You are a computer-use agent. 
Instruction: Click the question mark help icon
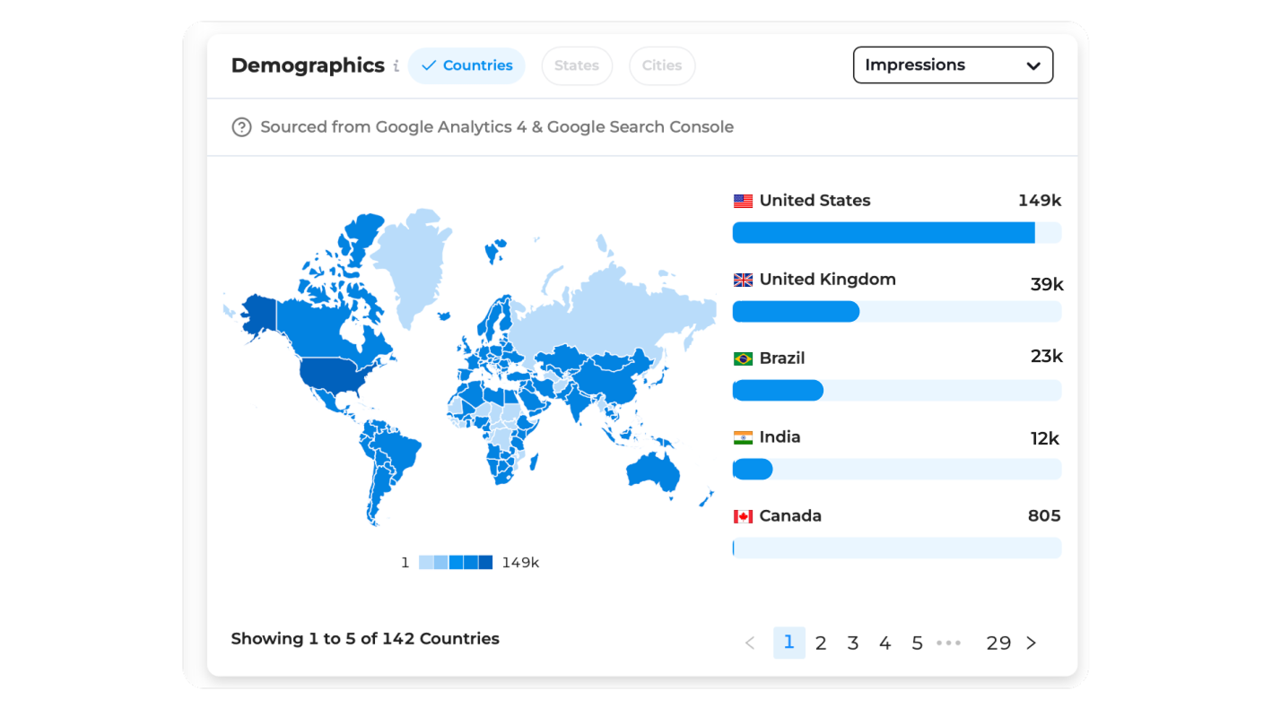pyautogui.click(x=241, y=127)
